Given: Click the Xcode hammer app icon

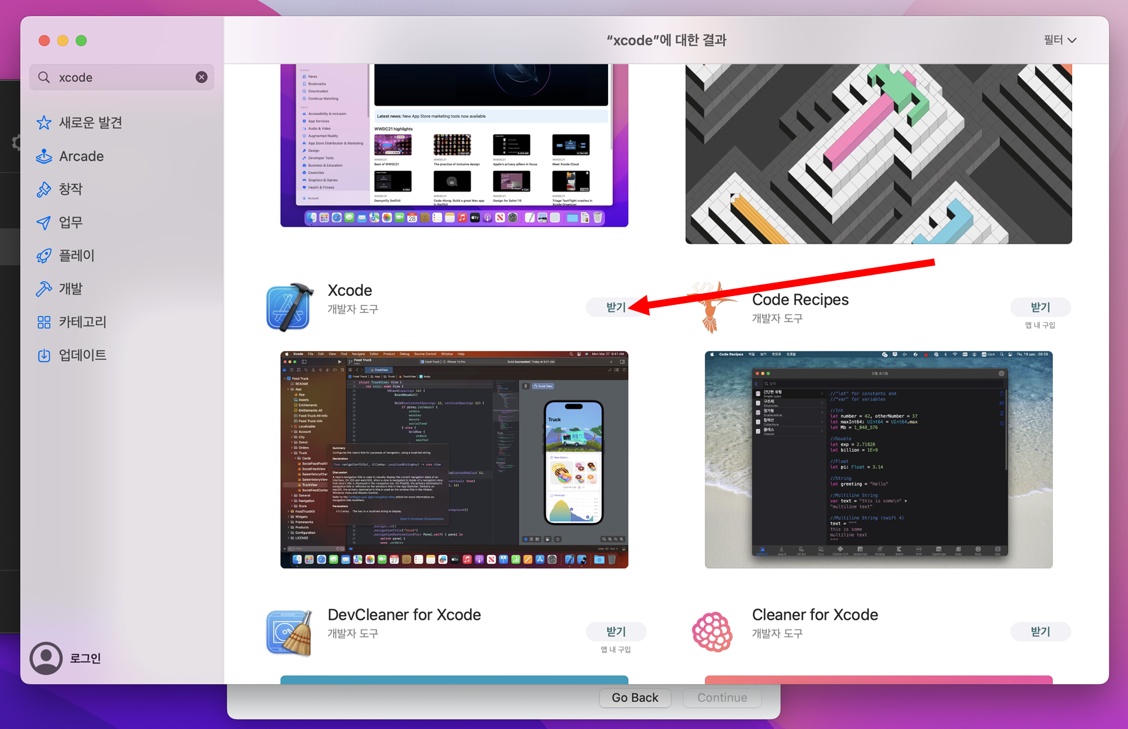Looking at the screenshot, I should click(288, 307).
